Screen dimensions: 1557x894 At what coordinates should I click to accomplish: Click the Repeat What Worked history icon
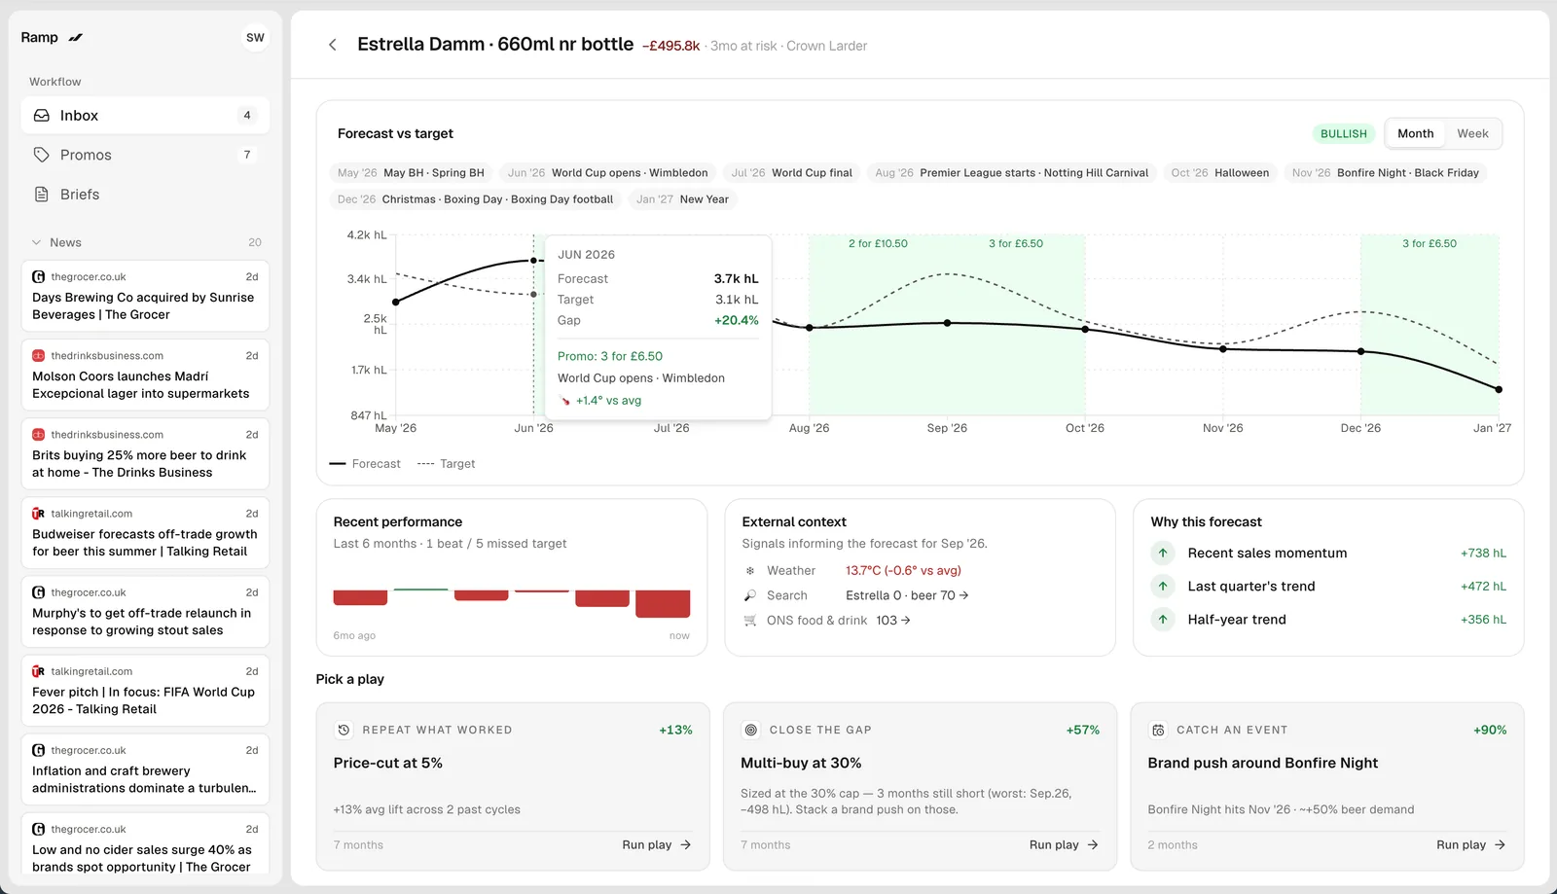[x=344, y=731]
